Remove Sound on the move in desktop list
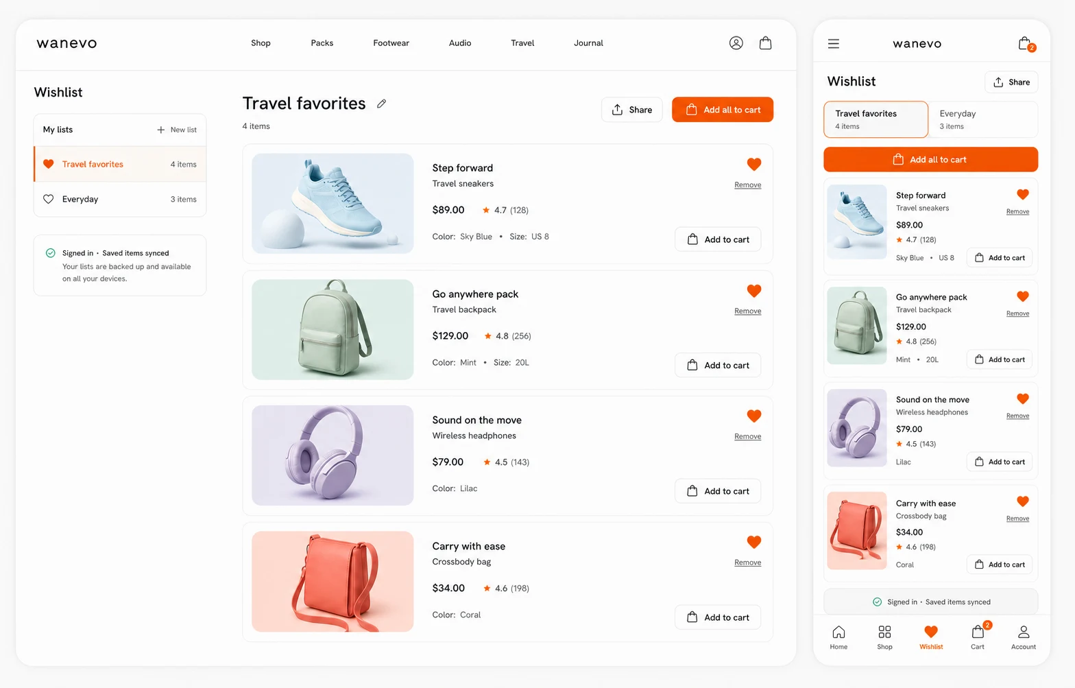The width and height of the screenshot is (1075, 688). [747, 437]
